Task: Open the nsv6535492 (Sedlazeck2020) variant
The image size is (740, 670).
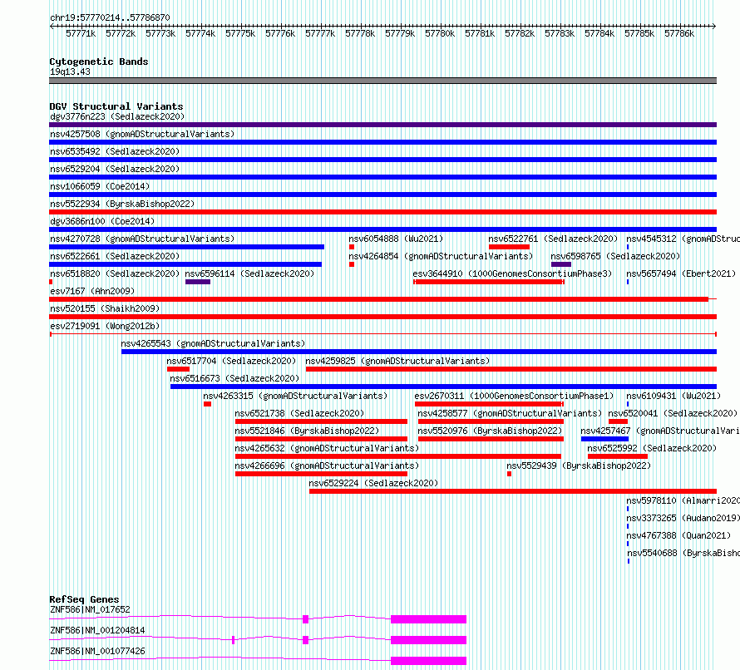Action: click(115, 151)
